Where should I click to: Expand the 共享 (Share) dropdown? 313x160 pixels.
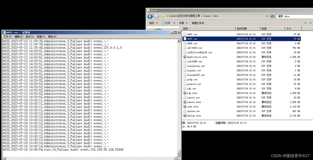point(183,23)
